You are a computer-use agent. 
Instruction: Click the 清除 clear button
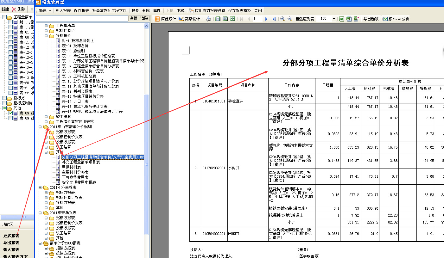click(x=144, y=18)
